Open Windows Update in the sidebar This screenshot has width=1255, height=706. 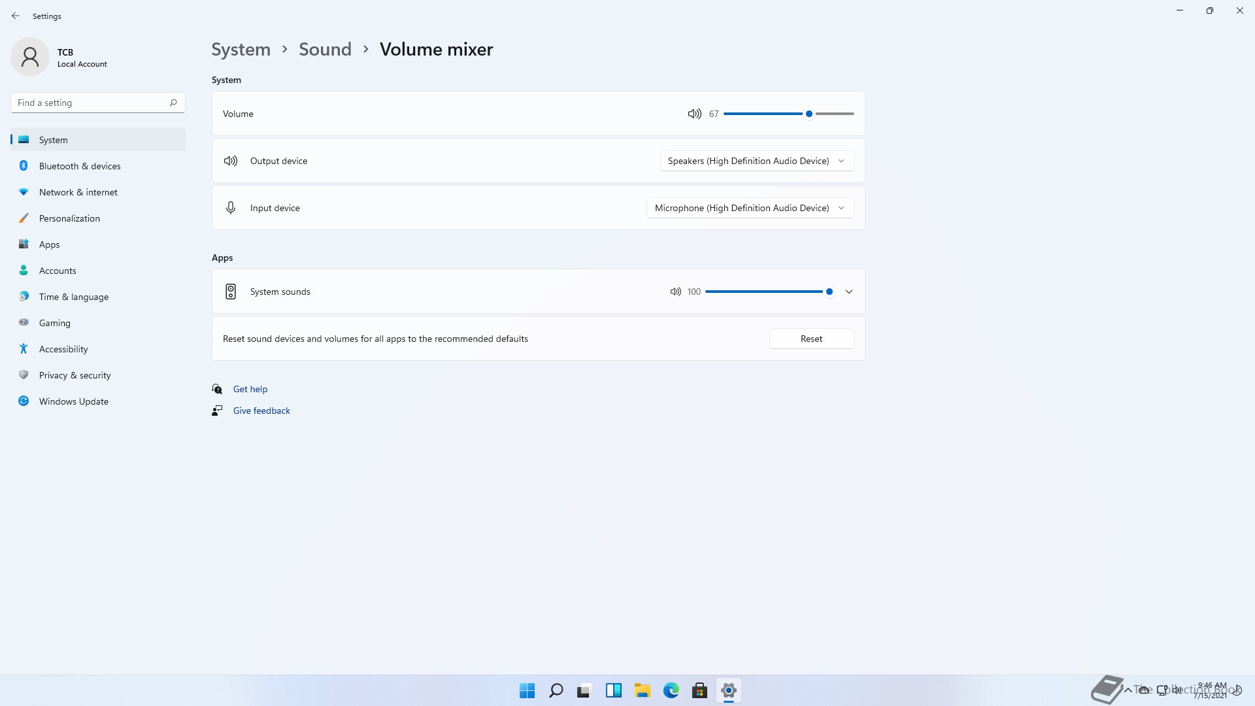pyautogui.click(x=73, y=401)
